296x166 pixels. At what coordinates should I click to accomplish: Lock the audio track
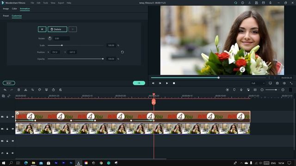coord(7,153)
